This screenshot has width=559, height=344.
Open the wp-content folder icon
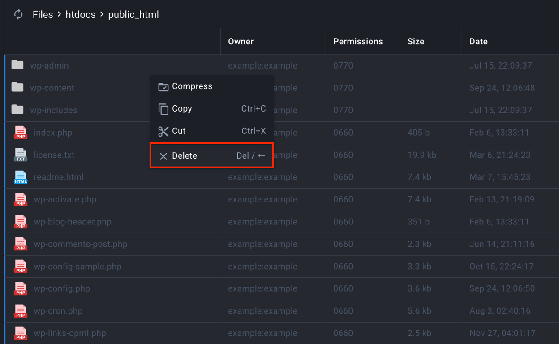[17, 88]
